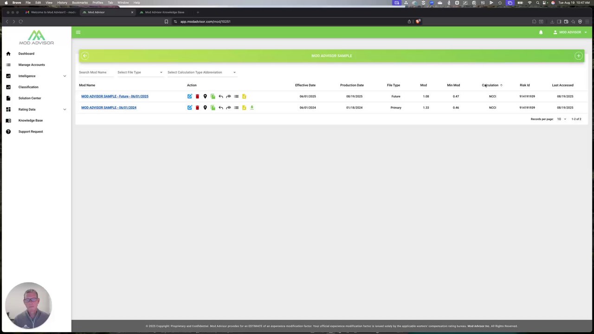Sort by the Production Date column header
This screenshot has height=334, width=594.
352,85
